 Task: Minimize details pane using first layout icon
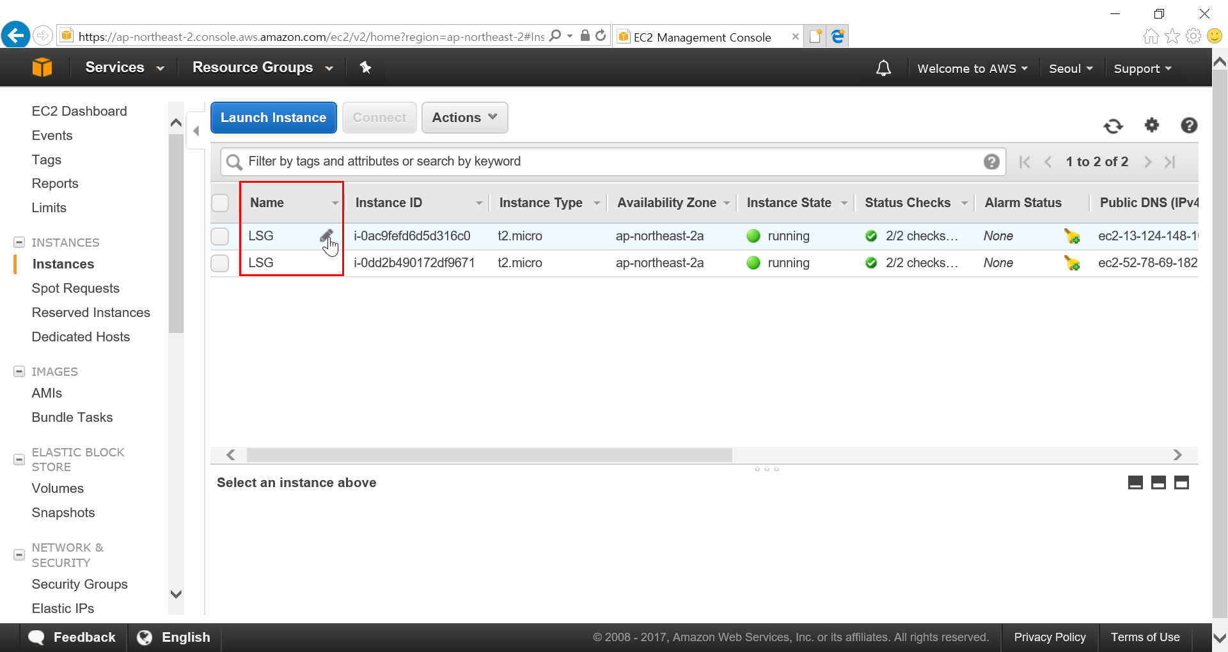coord(1135,483)
